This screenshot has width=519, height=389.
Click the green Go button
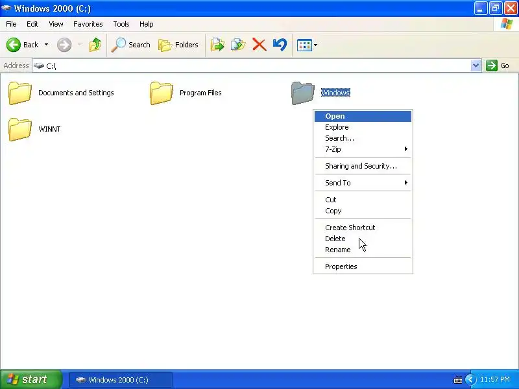pos(498,65)
